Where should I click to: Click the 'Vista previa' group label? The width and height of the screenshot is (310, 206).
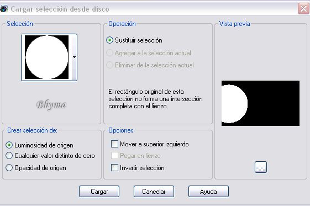(234, 24)
